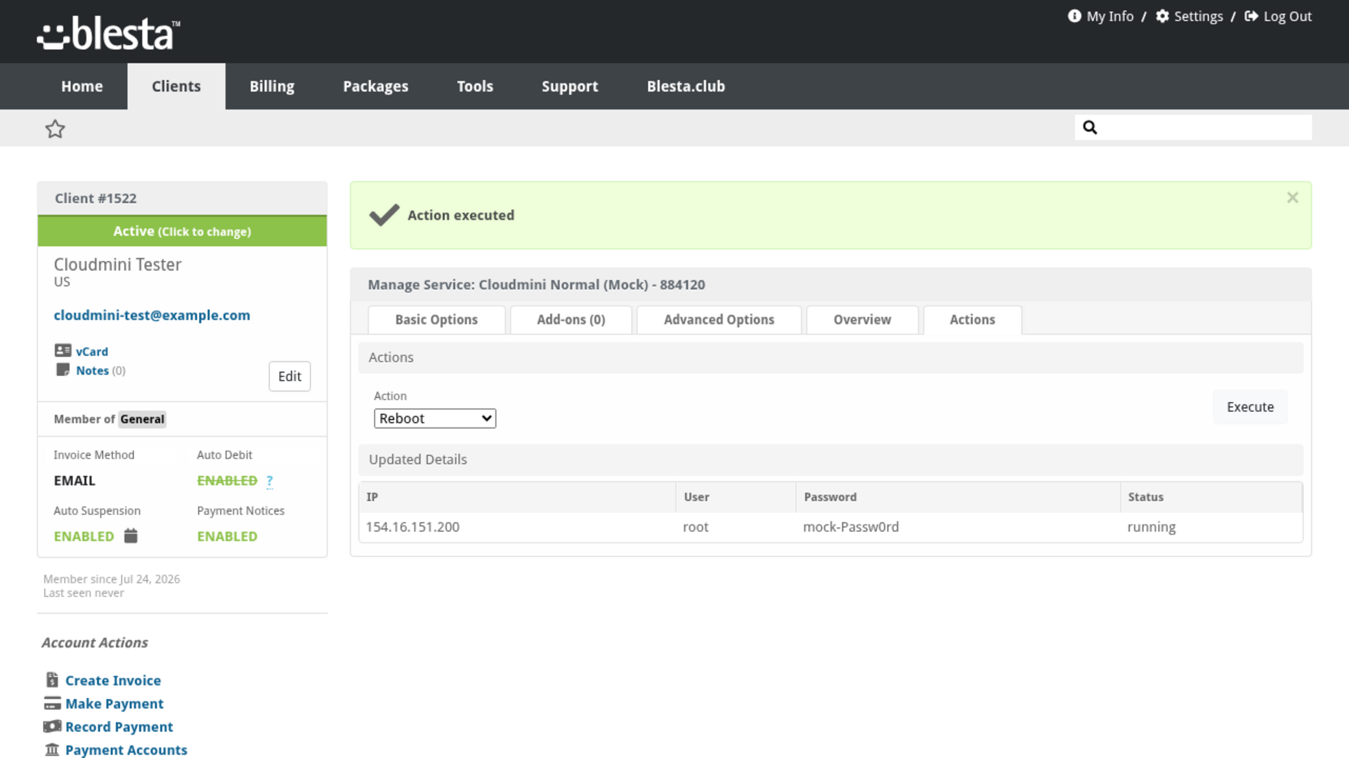Screen dimensions: 1349x758
Task: Click the checkmark icon in success message
Action: [x=384, y=215]
